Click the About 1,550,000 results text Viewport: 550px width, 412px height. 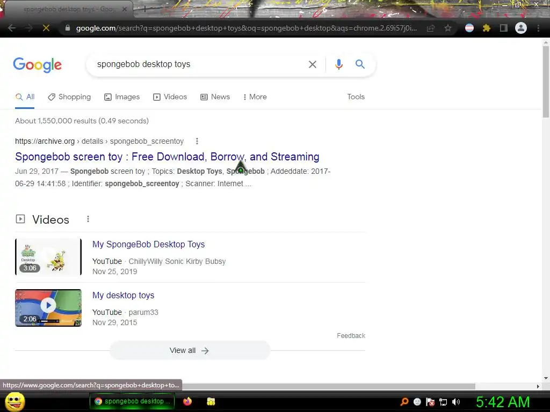click(82, 121)
